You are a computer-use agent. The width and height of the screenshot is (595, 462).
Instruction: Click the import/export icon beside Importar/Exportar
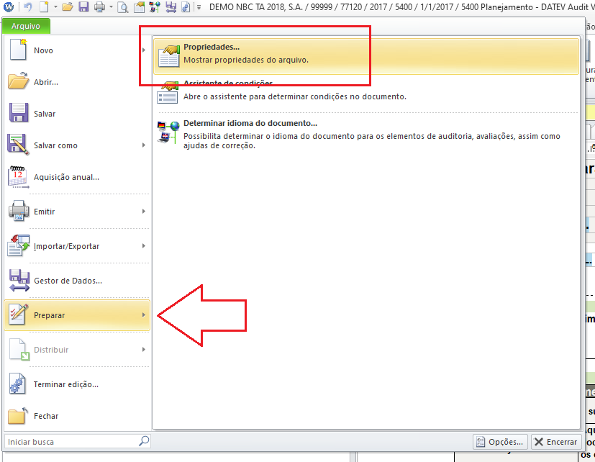pyautogui.click(x=18, y=245)
